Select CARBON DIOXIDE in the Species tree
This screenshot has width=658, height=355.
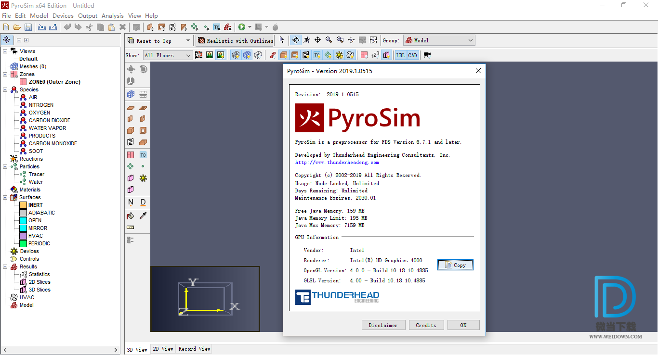tap(49, 120)
